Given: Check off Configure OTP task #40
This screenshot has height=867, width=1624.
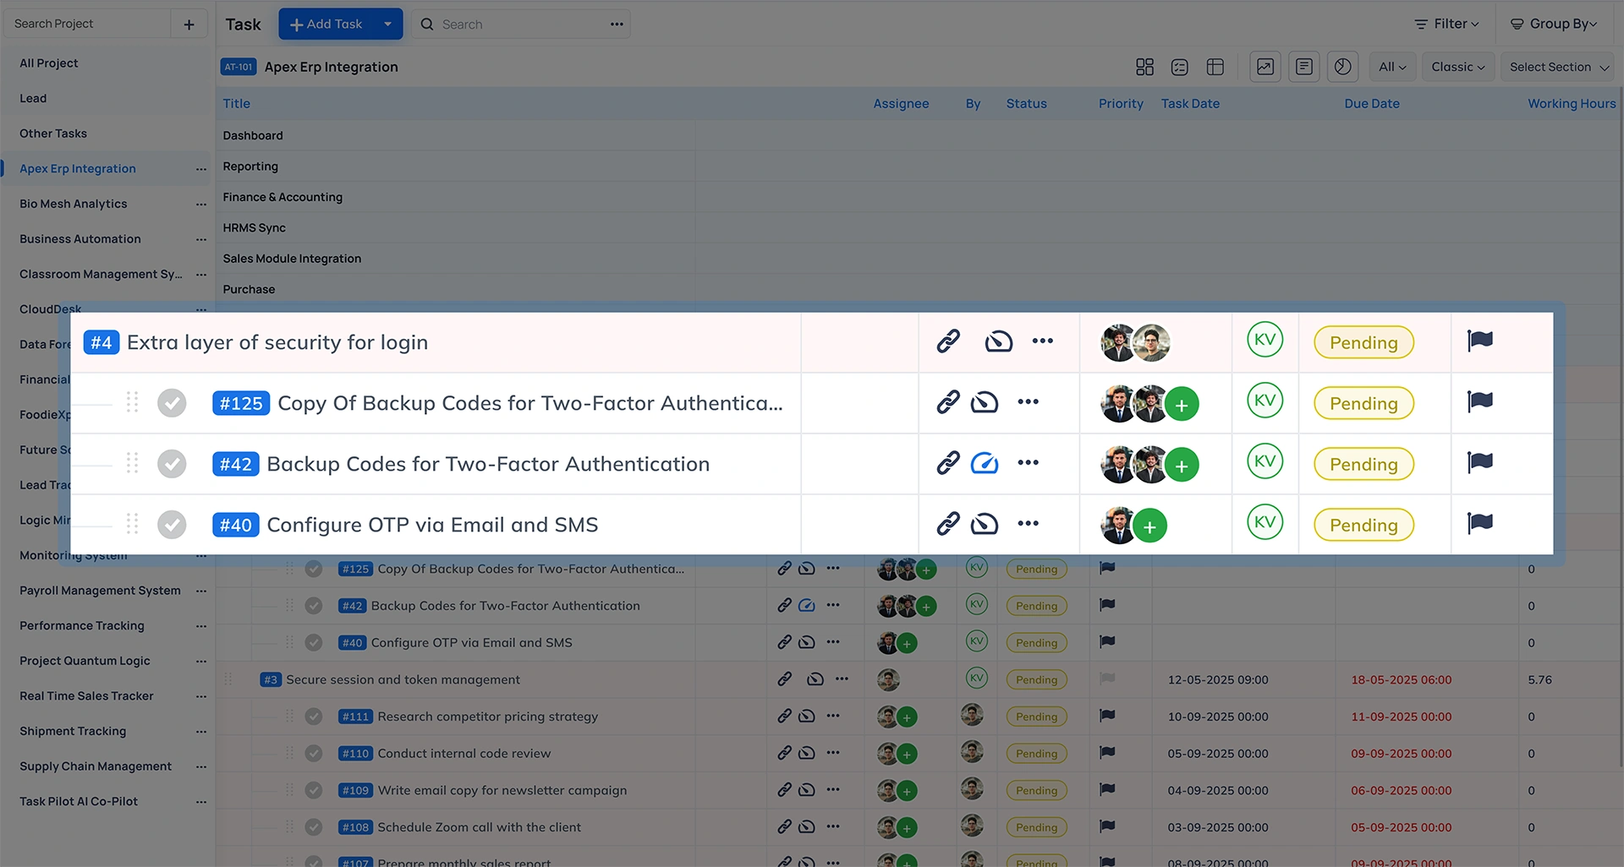Looking at the screenshot, I should pyautogui.click(x=172, y=525).
